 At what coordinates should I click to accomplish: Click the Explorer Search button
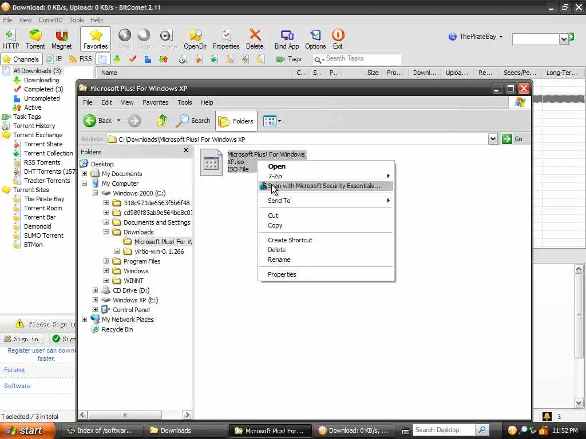point(193,121)
